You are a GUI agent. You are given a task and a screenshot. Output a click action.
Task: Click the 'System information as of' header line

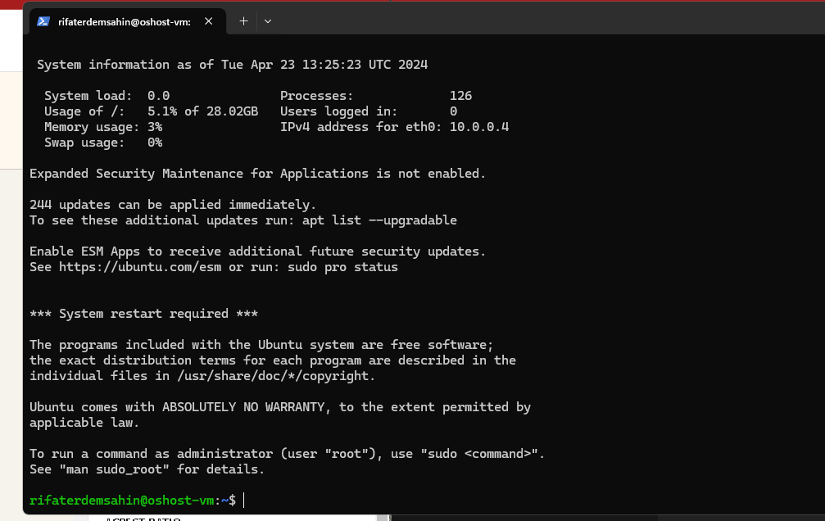pyautogui.click(x=232, y=65)
